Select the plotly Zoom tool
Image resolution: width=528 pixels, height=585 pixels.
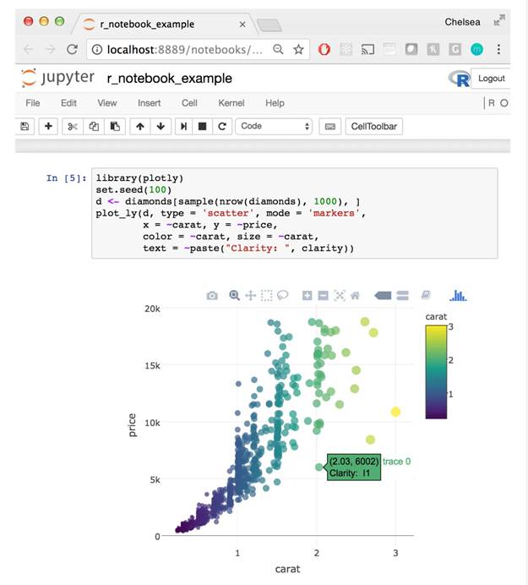pyautogui.click(x=234, y=296)
